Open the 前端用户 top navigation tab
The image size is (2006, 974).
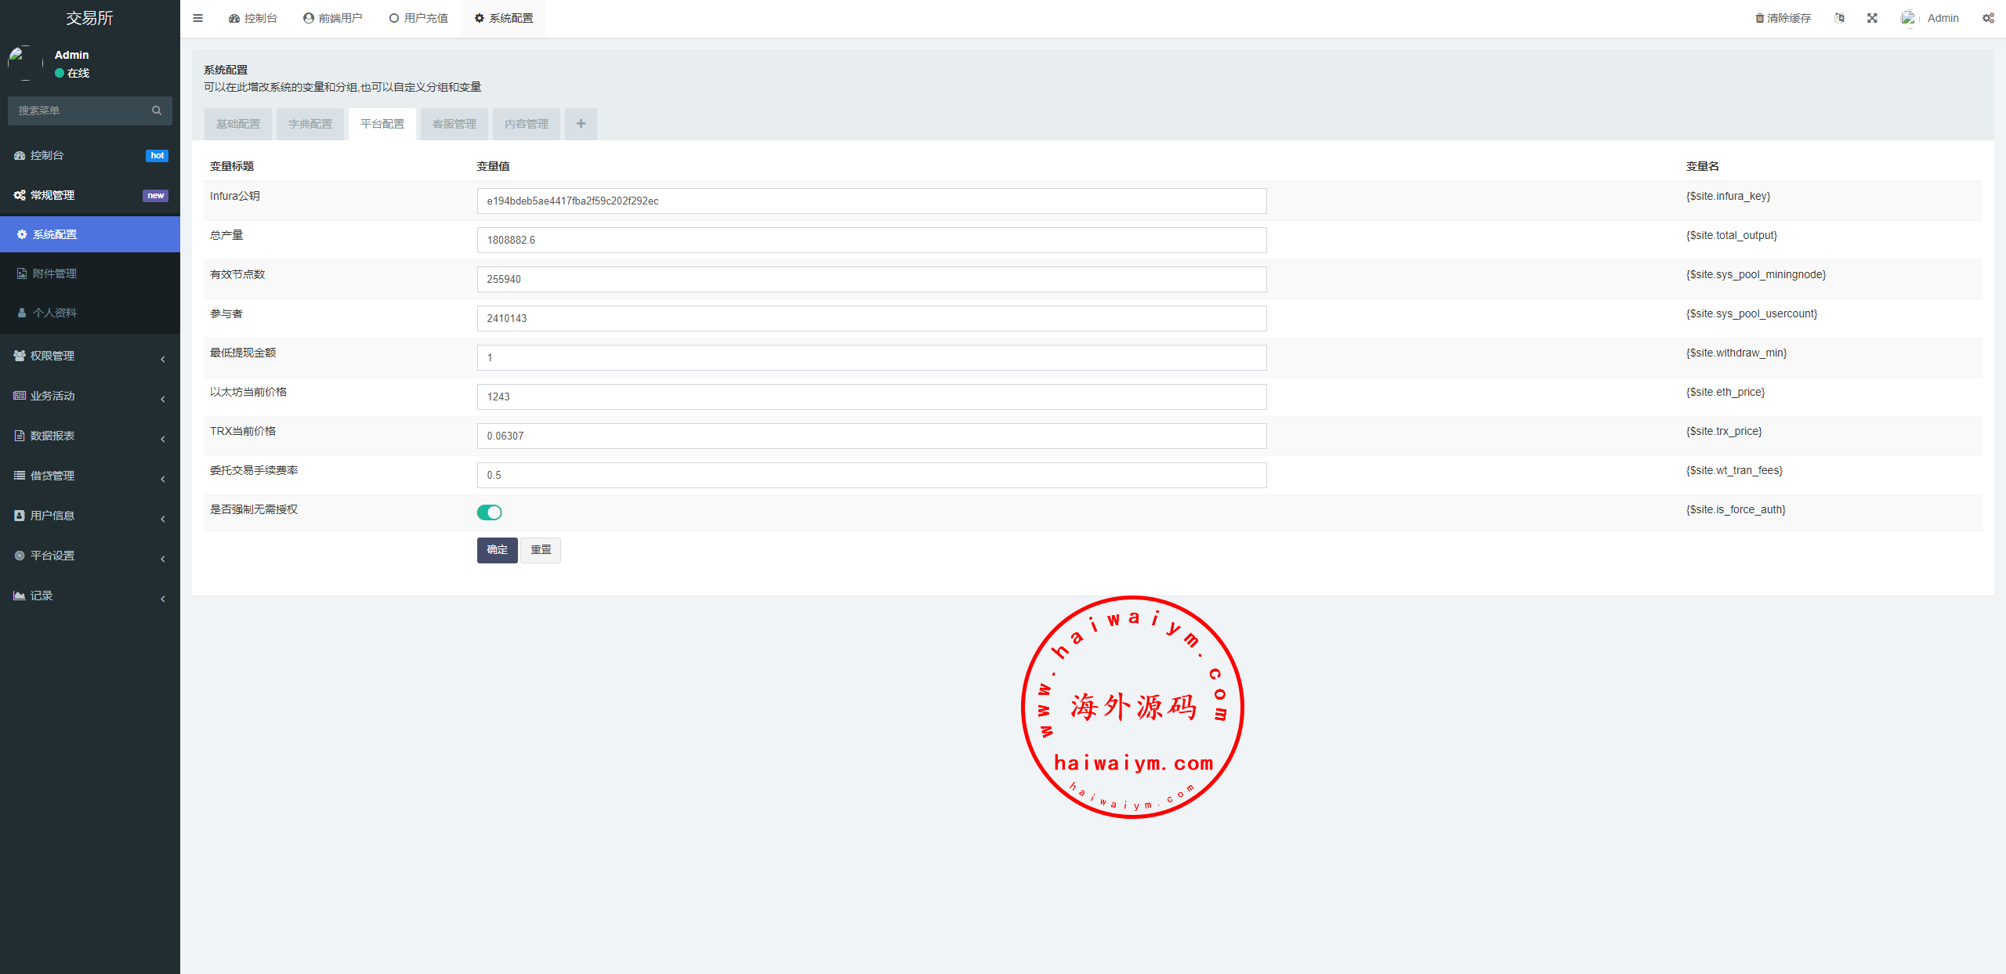point(333,18)
